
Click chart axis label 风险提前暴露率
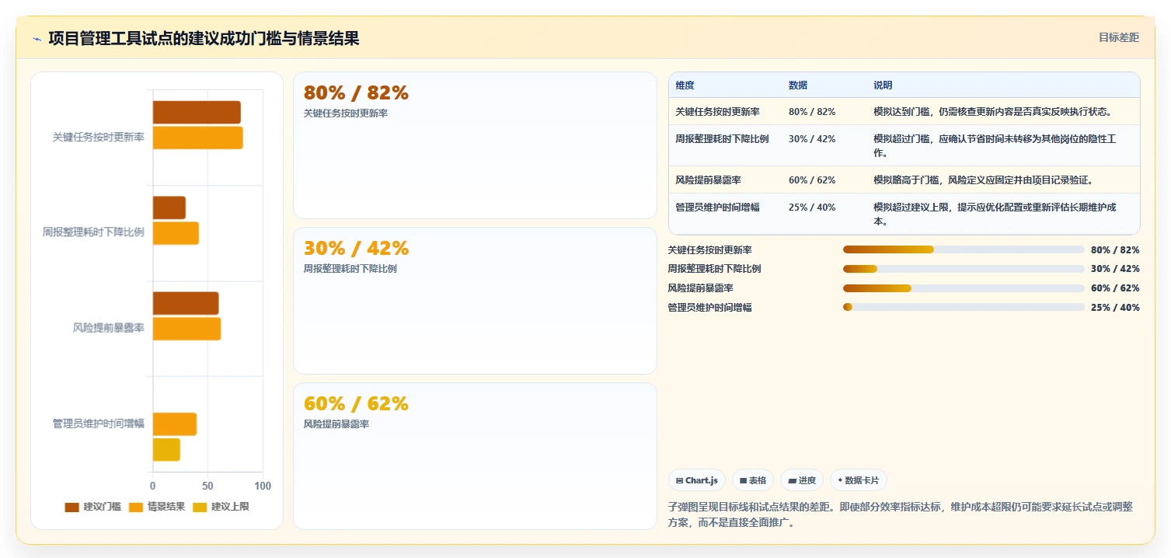point(108,328)
